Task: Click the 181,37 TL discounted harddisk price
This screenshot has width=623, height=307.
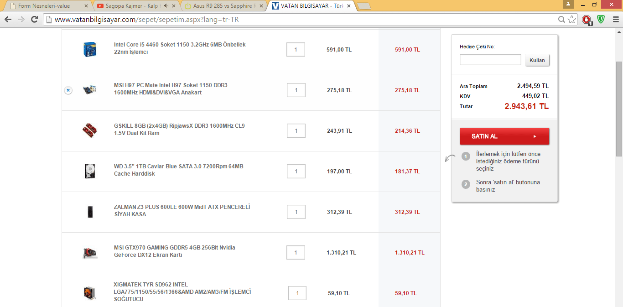Action: click(x=407, y=172)
